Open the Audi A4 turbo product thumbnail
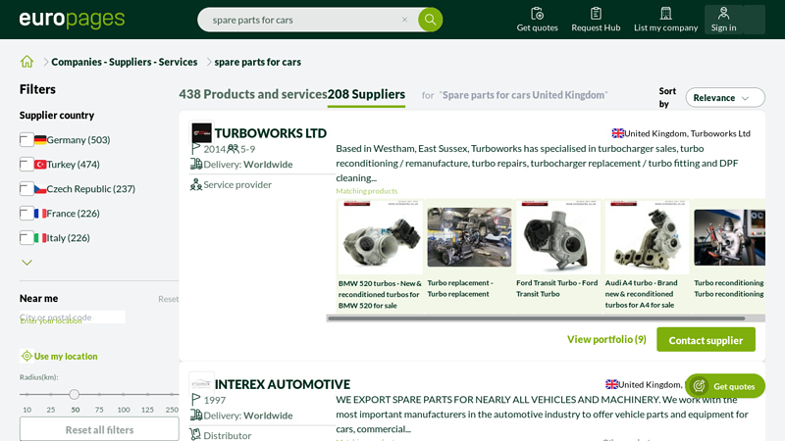Viewport: 785px width, 441px height. click(x=648, y=237)
